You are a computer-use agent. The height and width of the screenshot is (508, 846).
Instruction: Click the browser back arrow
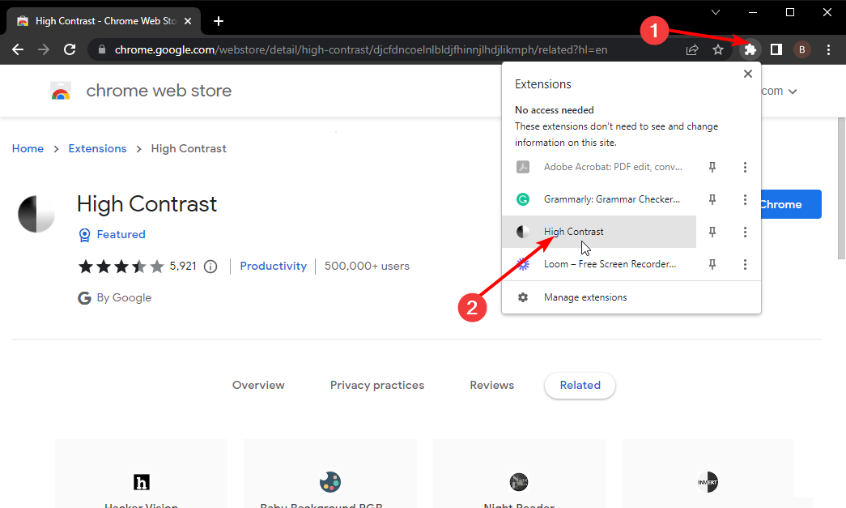pyautogui.click(x=18, y=49)
